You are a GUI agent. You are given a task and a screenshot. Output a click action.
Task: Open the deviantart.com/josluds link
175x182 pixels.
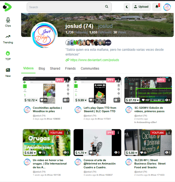[x=95, y=60]
